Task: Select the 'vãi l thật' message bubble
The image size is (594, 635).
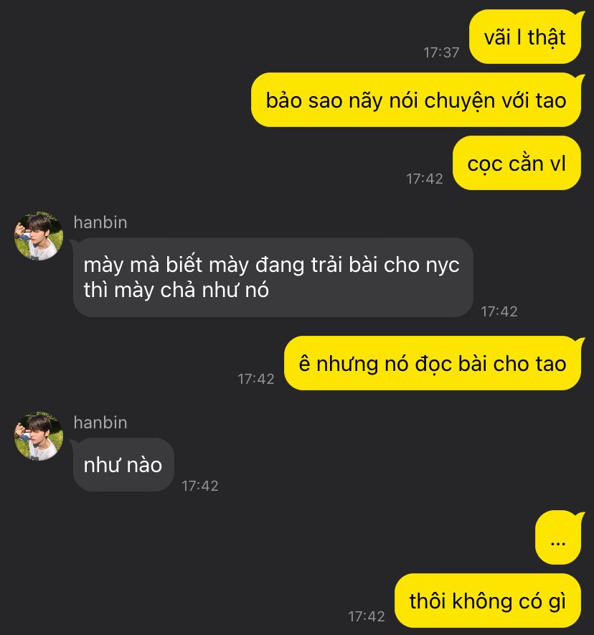Action: [x=525, y=37]
